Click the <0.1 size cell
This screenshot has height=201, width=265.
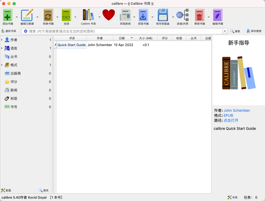click(x=146, y=45)
